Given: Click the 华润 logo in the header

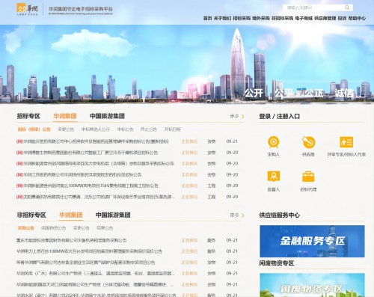Looking at the screenshot, I should click(27, 9).
